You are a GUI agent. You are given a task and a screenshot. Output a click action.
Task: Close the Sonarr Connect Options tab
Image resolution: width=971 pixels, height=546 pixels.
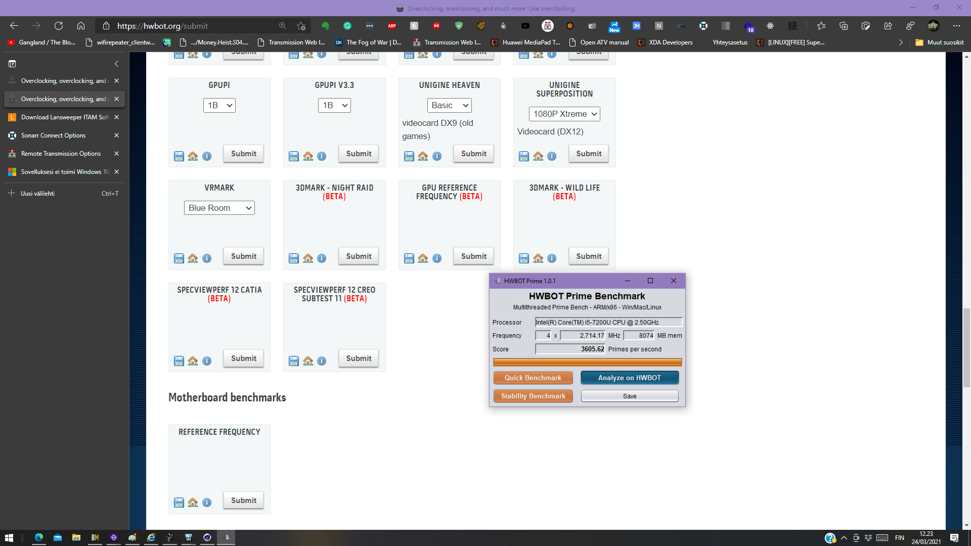[x=117, y=135]
